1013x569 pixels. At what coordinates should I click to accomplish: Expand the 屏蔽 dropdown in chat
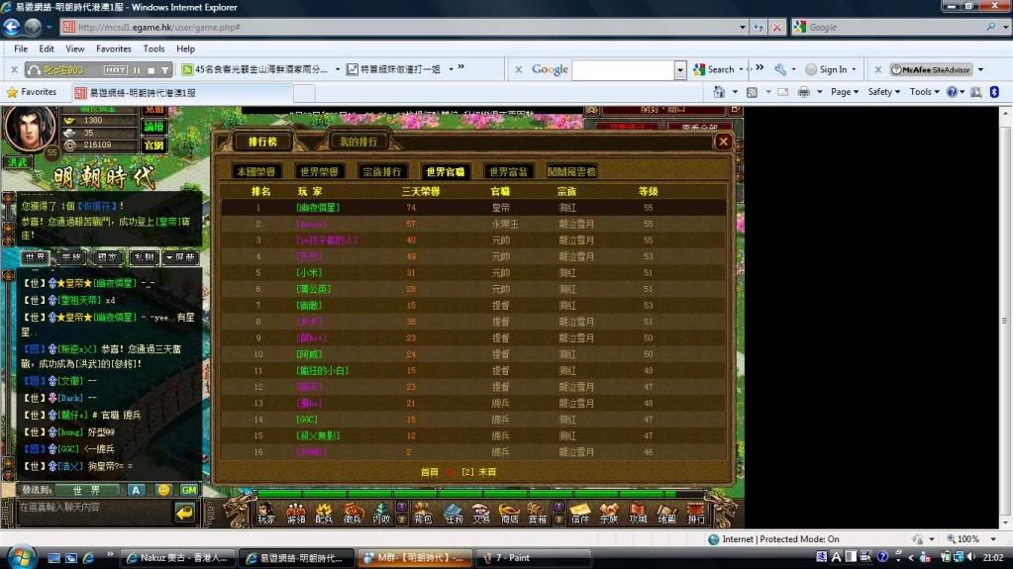pos(181,257)
